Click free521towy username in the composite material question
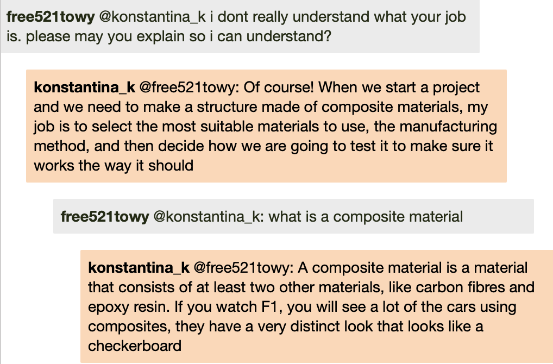 click(105, 217)
